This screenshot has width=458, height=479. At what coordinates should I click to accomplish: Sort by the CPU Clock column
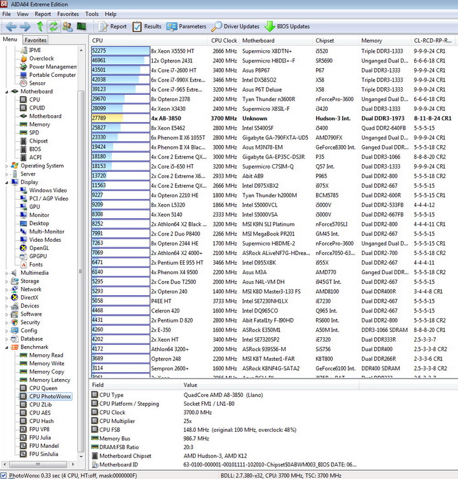click(x=224, y=41)
